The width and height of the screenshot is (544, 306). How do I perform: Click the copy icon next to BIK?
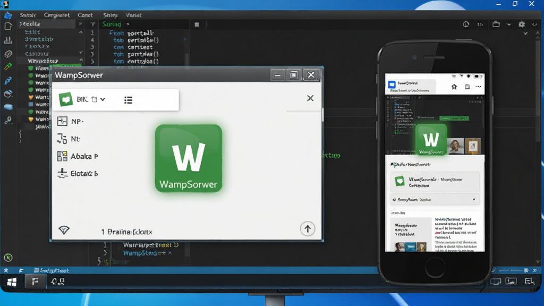(x=95, y=99)
